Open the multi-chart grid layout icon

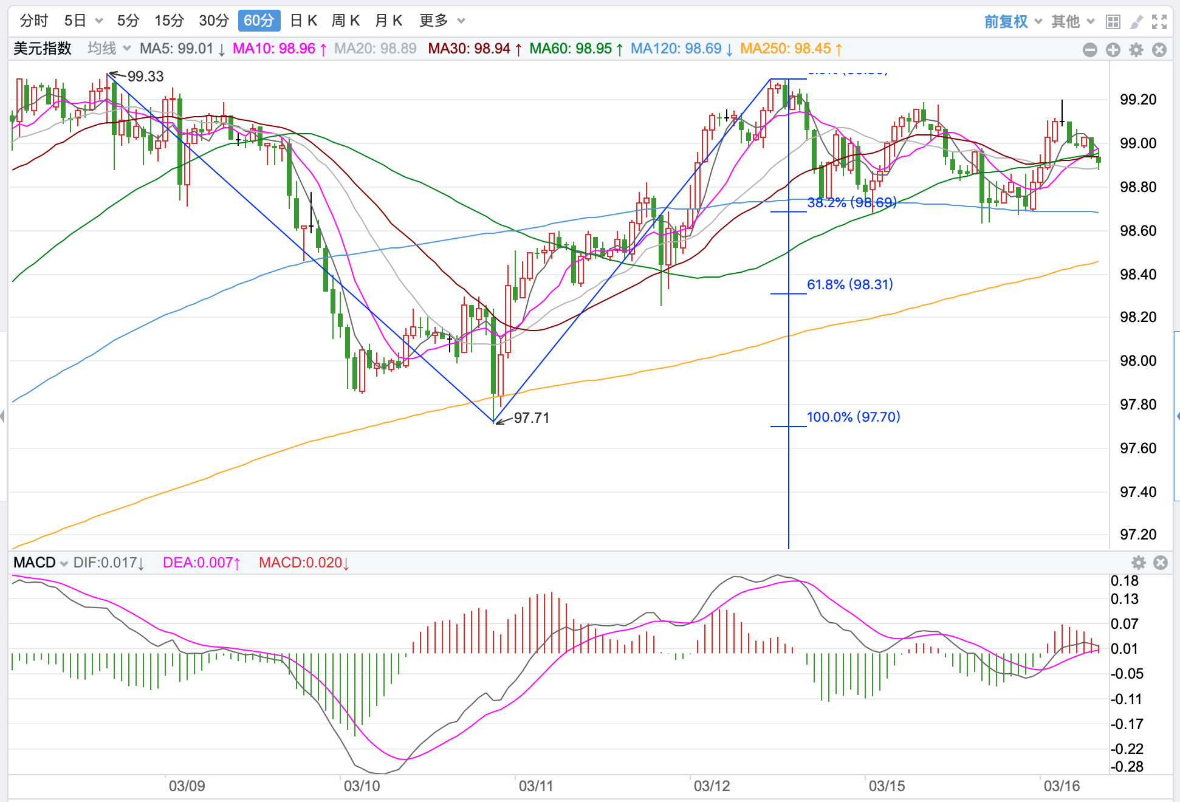pos(1113,22)
